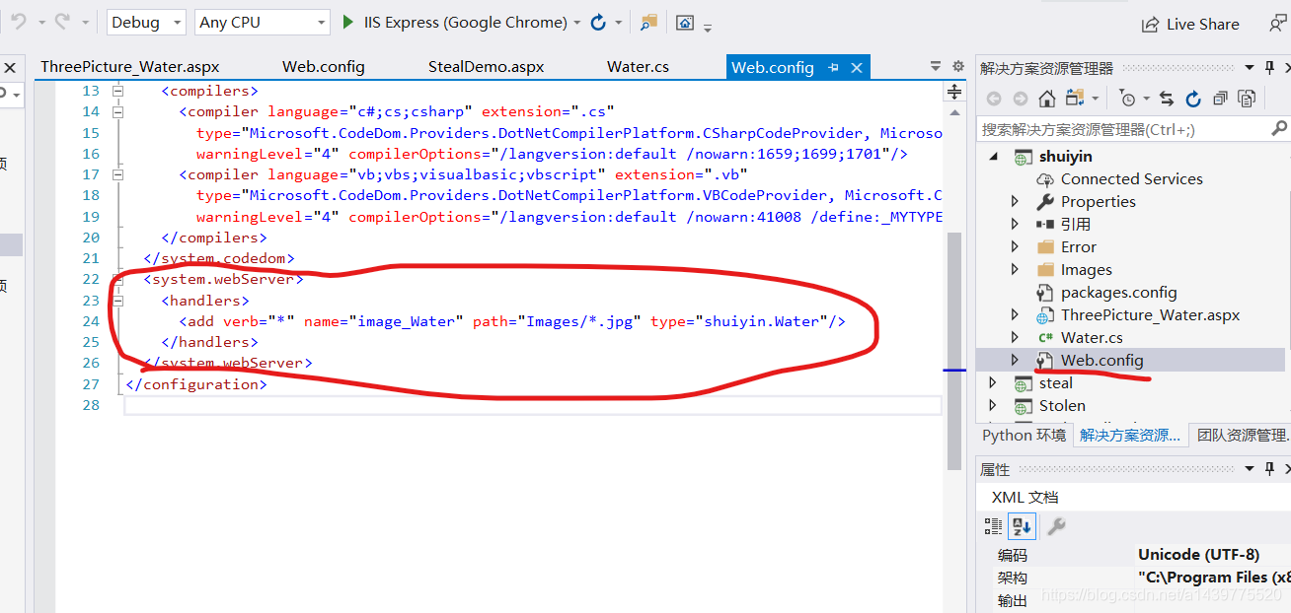Expand the Error folder
Image resolution: width=1291 pixels, height=613 pixels.
[x=1014, y=246]
